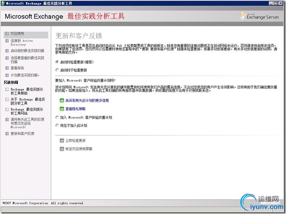The height and width of the screenshot is (214, 286).
Task: Click the 要加入 Microsoft 客户体验改善计划吗? text
Action: (x=85, y=80)
